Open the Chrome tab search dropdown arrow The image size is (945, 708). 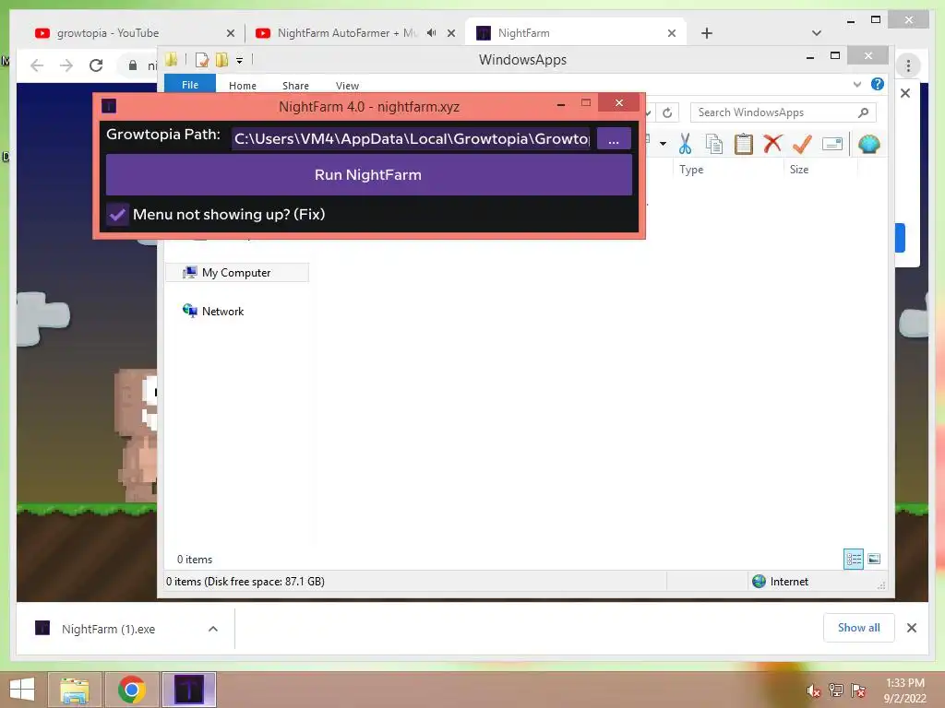817,33
